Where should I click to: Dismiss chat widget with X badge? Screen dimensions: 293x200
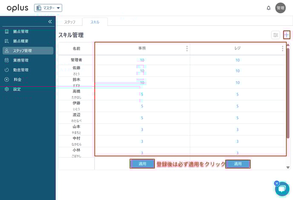click(x=276, y=183)
